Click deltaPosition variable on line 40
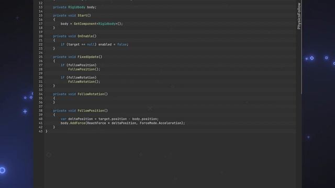Screen dimensions: 335x188 tap(81, 119)
